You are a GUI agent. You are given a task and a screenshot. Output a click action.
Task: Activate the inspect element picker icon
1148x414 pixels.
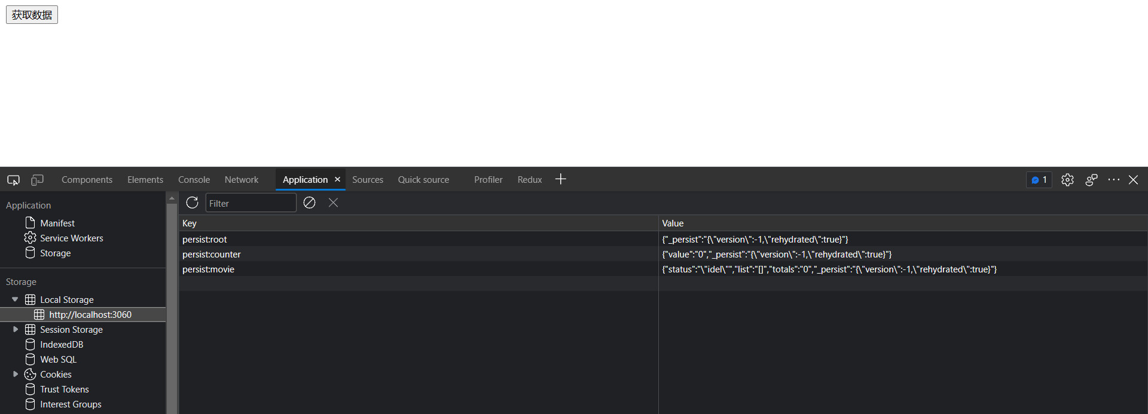[x=13, y=180]
